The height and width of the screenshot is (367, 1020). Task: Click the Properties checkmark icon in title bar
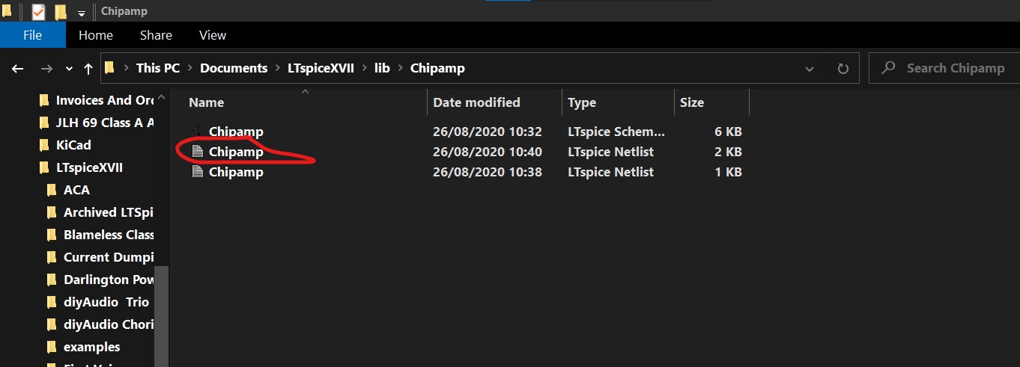(38, 11)
